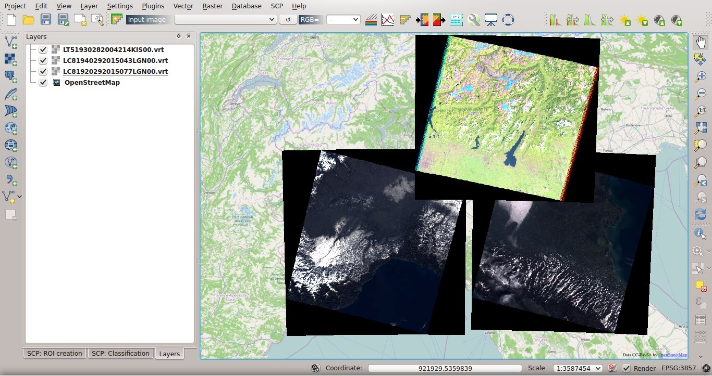
Task: Open the Identify Features tool
Action: tap(700, 233)
